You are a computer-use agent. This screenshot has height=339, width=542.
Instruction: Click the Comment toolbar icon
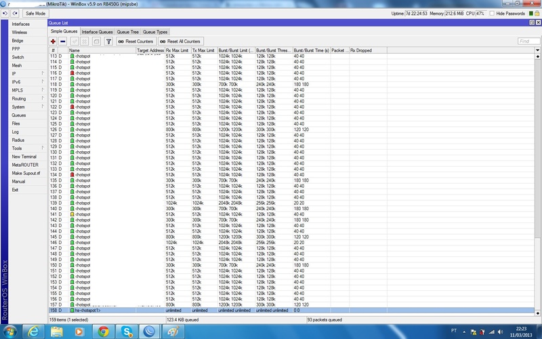[x=96, y=41]
